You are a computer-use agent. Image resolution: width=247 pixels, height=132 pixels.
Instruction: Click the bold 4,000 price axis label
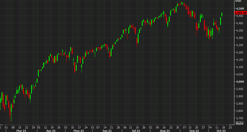click(x=240, y=82)
